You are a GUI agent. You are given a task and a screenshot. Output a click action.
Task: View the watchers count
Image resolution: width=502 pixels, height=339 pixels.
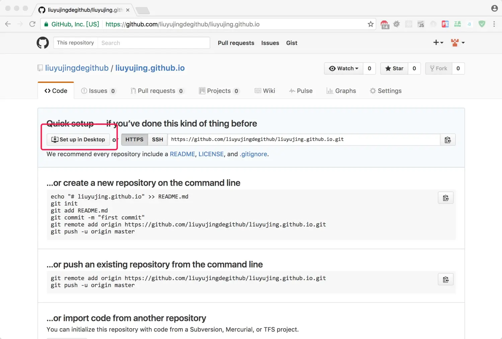point(369,68)
